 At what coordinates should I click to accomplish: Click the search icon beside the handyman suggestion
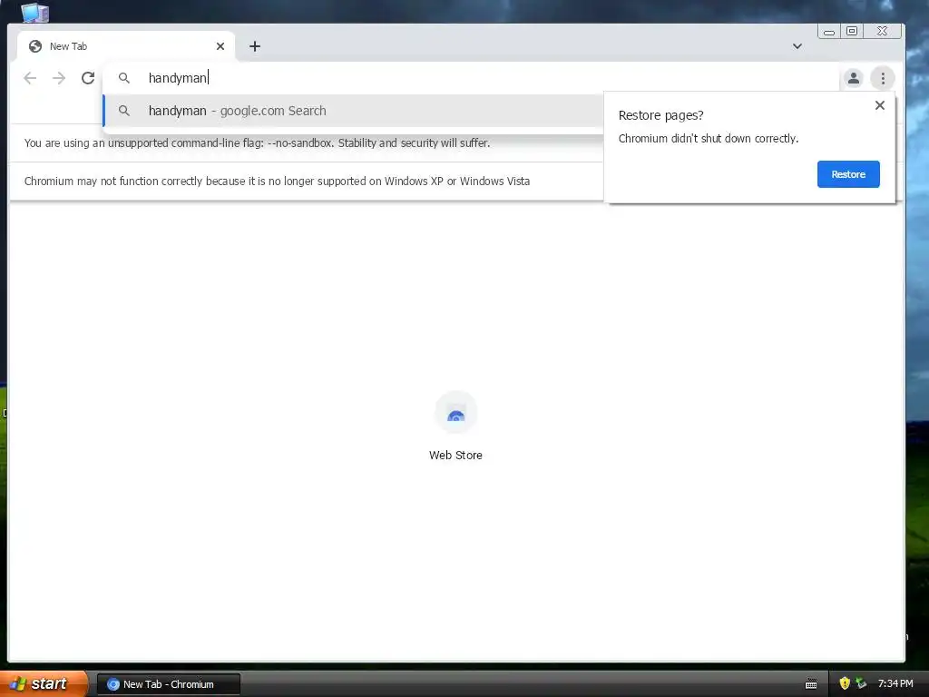123,110
